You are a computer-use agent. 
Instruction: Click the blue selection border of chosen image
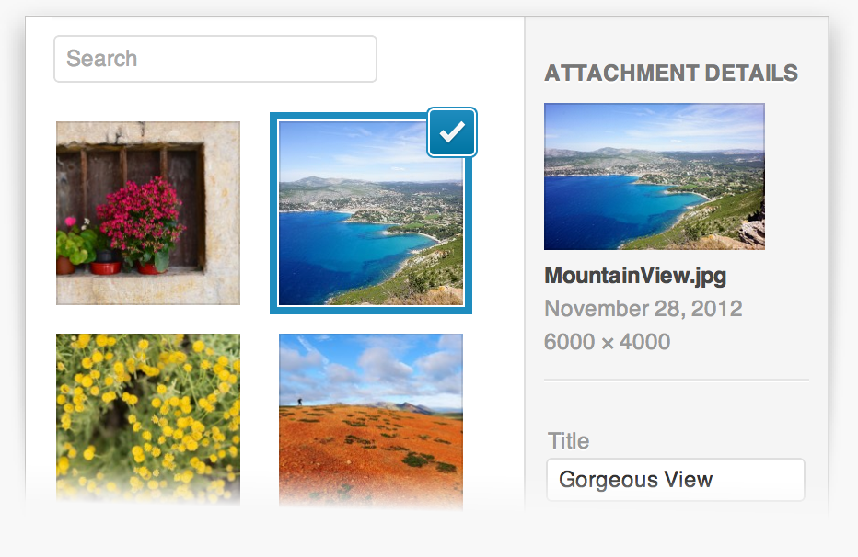pos(371,310)
